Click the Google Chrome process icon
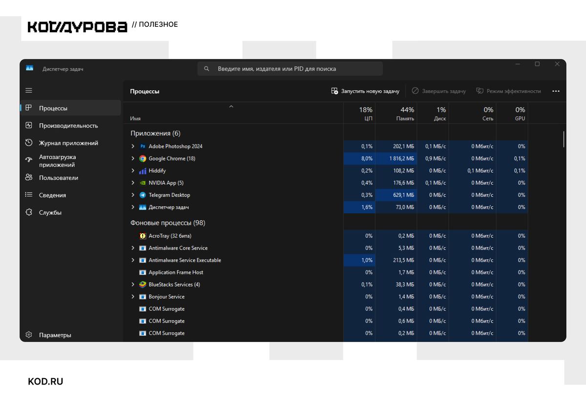The height and width of the screenshot is (401, 586). (x=143, y=158)
